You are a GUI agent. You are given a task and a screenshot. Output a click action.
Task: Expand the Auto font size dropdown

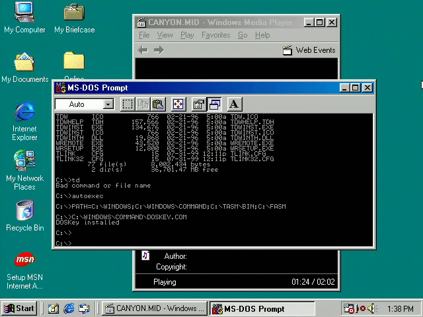click(x=108, y=104)
